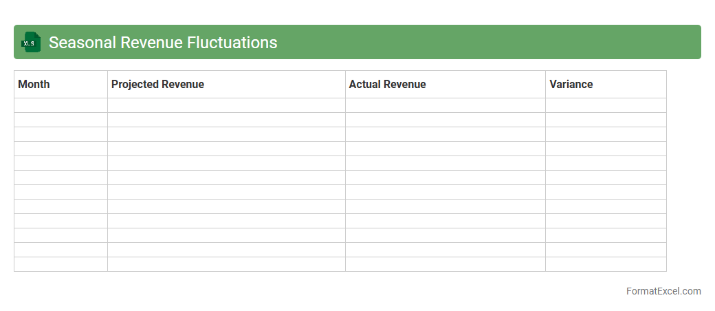This screenshot has width=715, height=311.
Task: Click the Seasonal Revenue Fluctuations title
Action: point(163,43)
